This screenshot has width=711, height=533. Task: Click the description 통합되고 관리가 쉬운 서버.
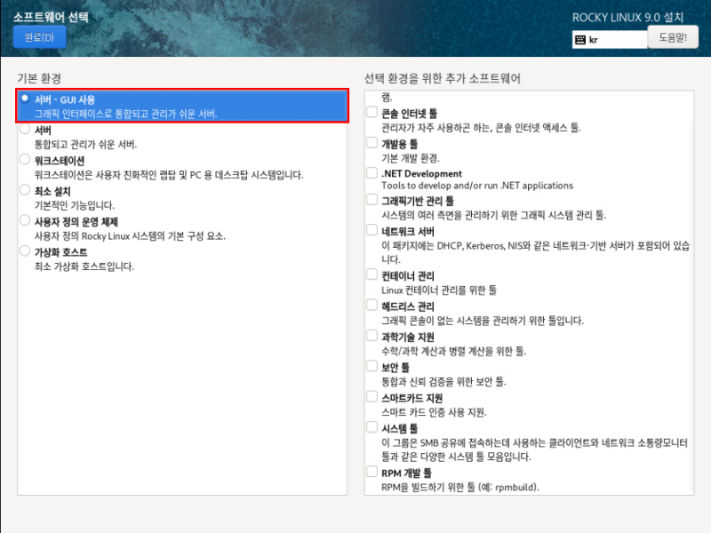pyautogui.click(x=85, y=145)
